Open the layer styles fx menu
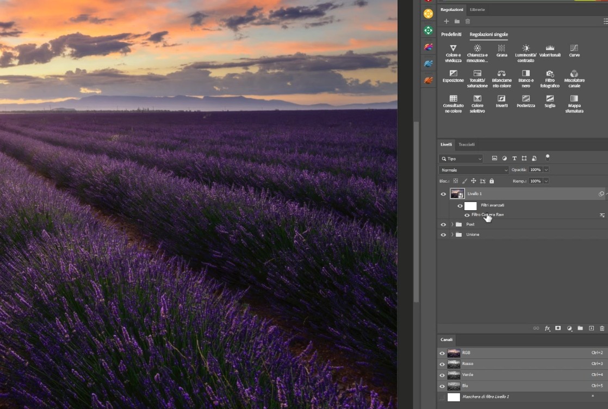The image size is (608, 409). pos(547,328)
